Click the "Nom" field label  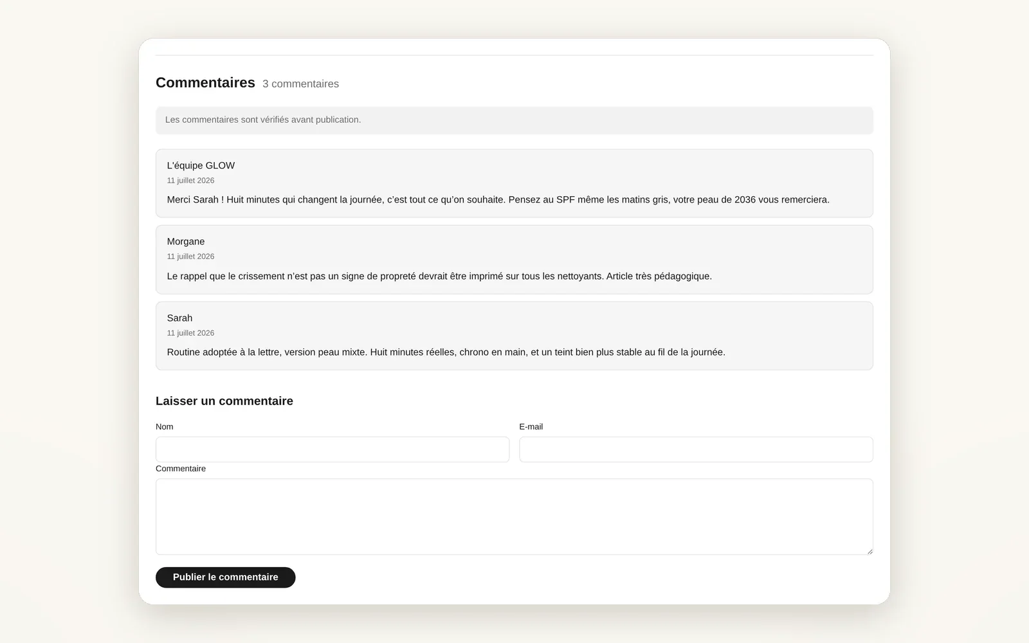[x=164, y=427]
